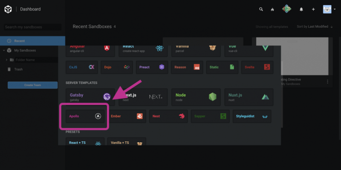
Task: Select the Nest template
Action: pyautogui.click(x=168, y=116)
